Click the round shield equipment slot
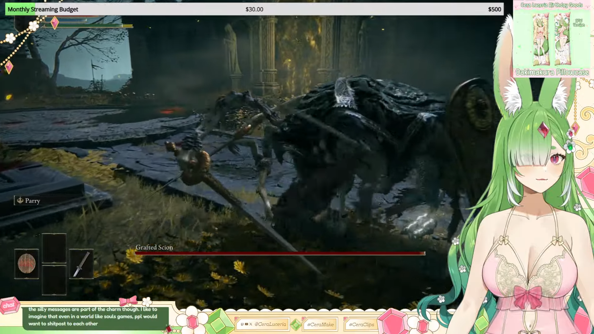Viewport: 594px width, 334px height. (27, 264)
